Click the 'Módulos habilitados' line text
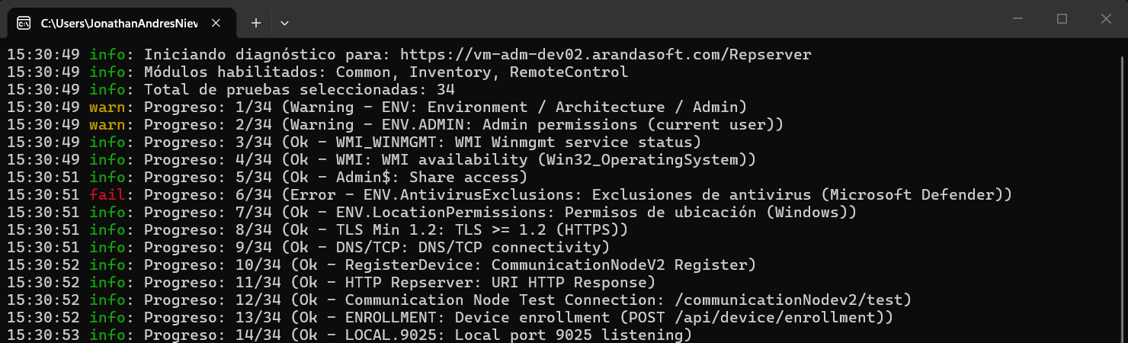The height and width of the screenshot is (343, 1128). click(386, 72)
